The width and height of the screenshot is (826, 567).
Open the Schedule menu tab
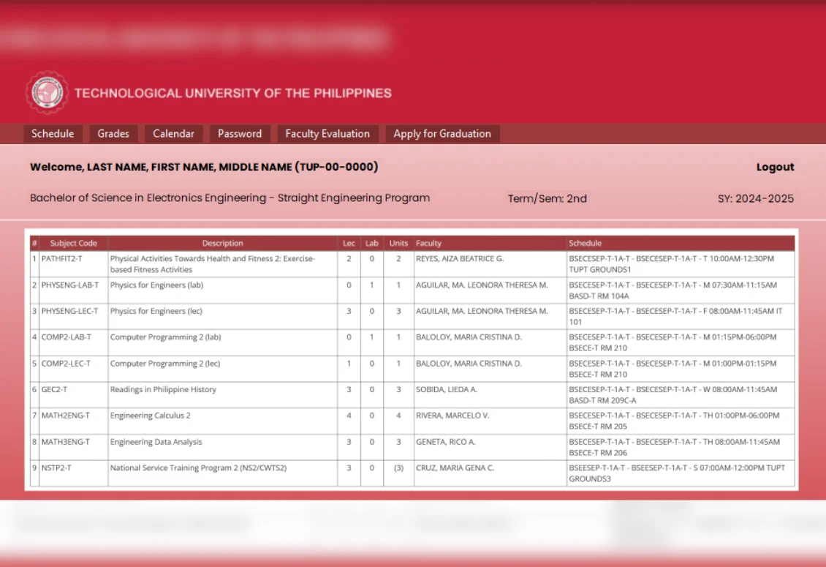point(53,133)
